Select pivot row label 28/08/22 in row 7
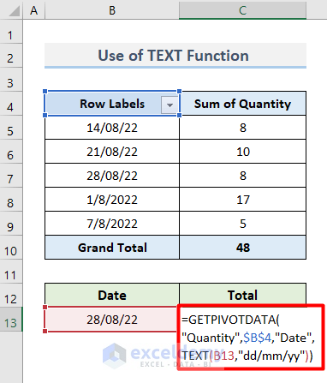The width and height of the screenshot is (327, 383). tap(112, 176)
